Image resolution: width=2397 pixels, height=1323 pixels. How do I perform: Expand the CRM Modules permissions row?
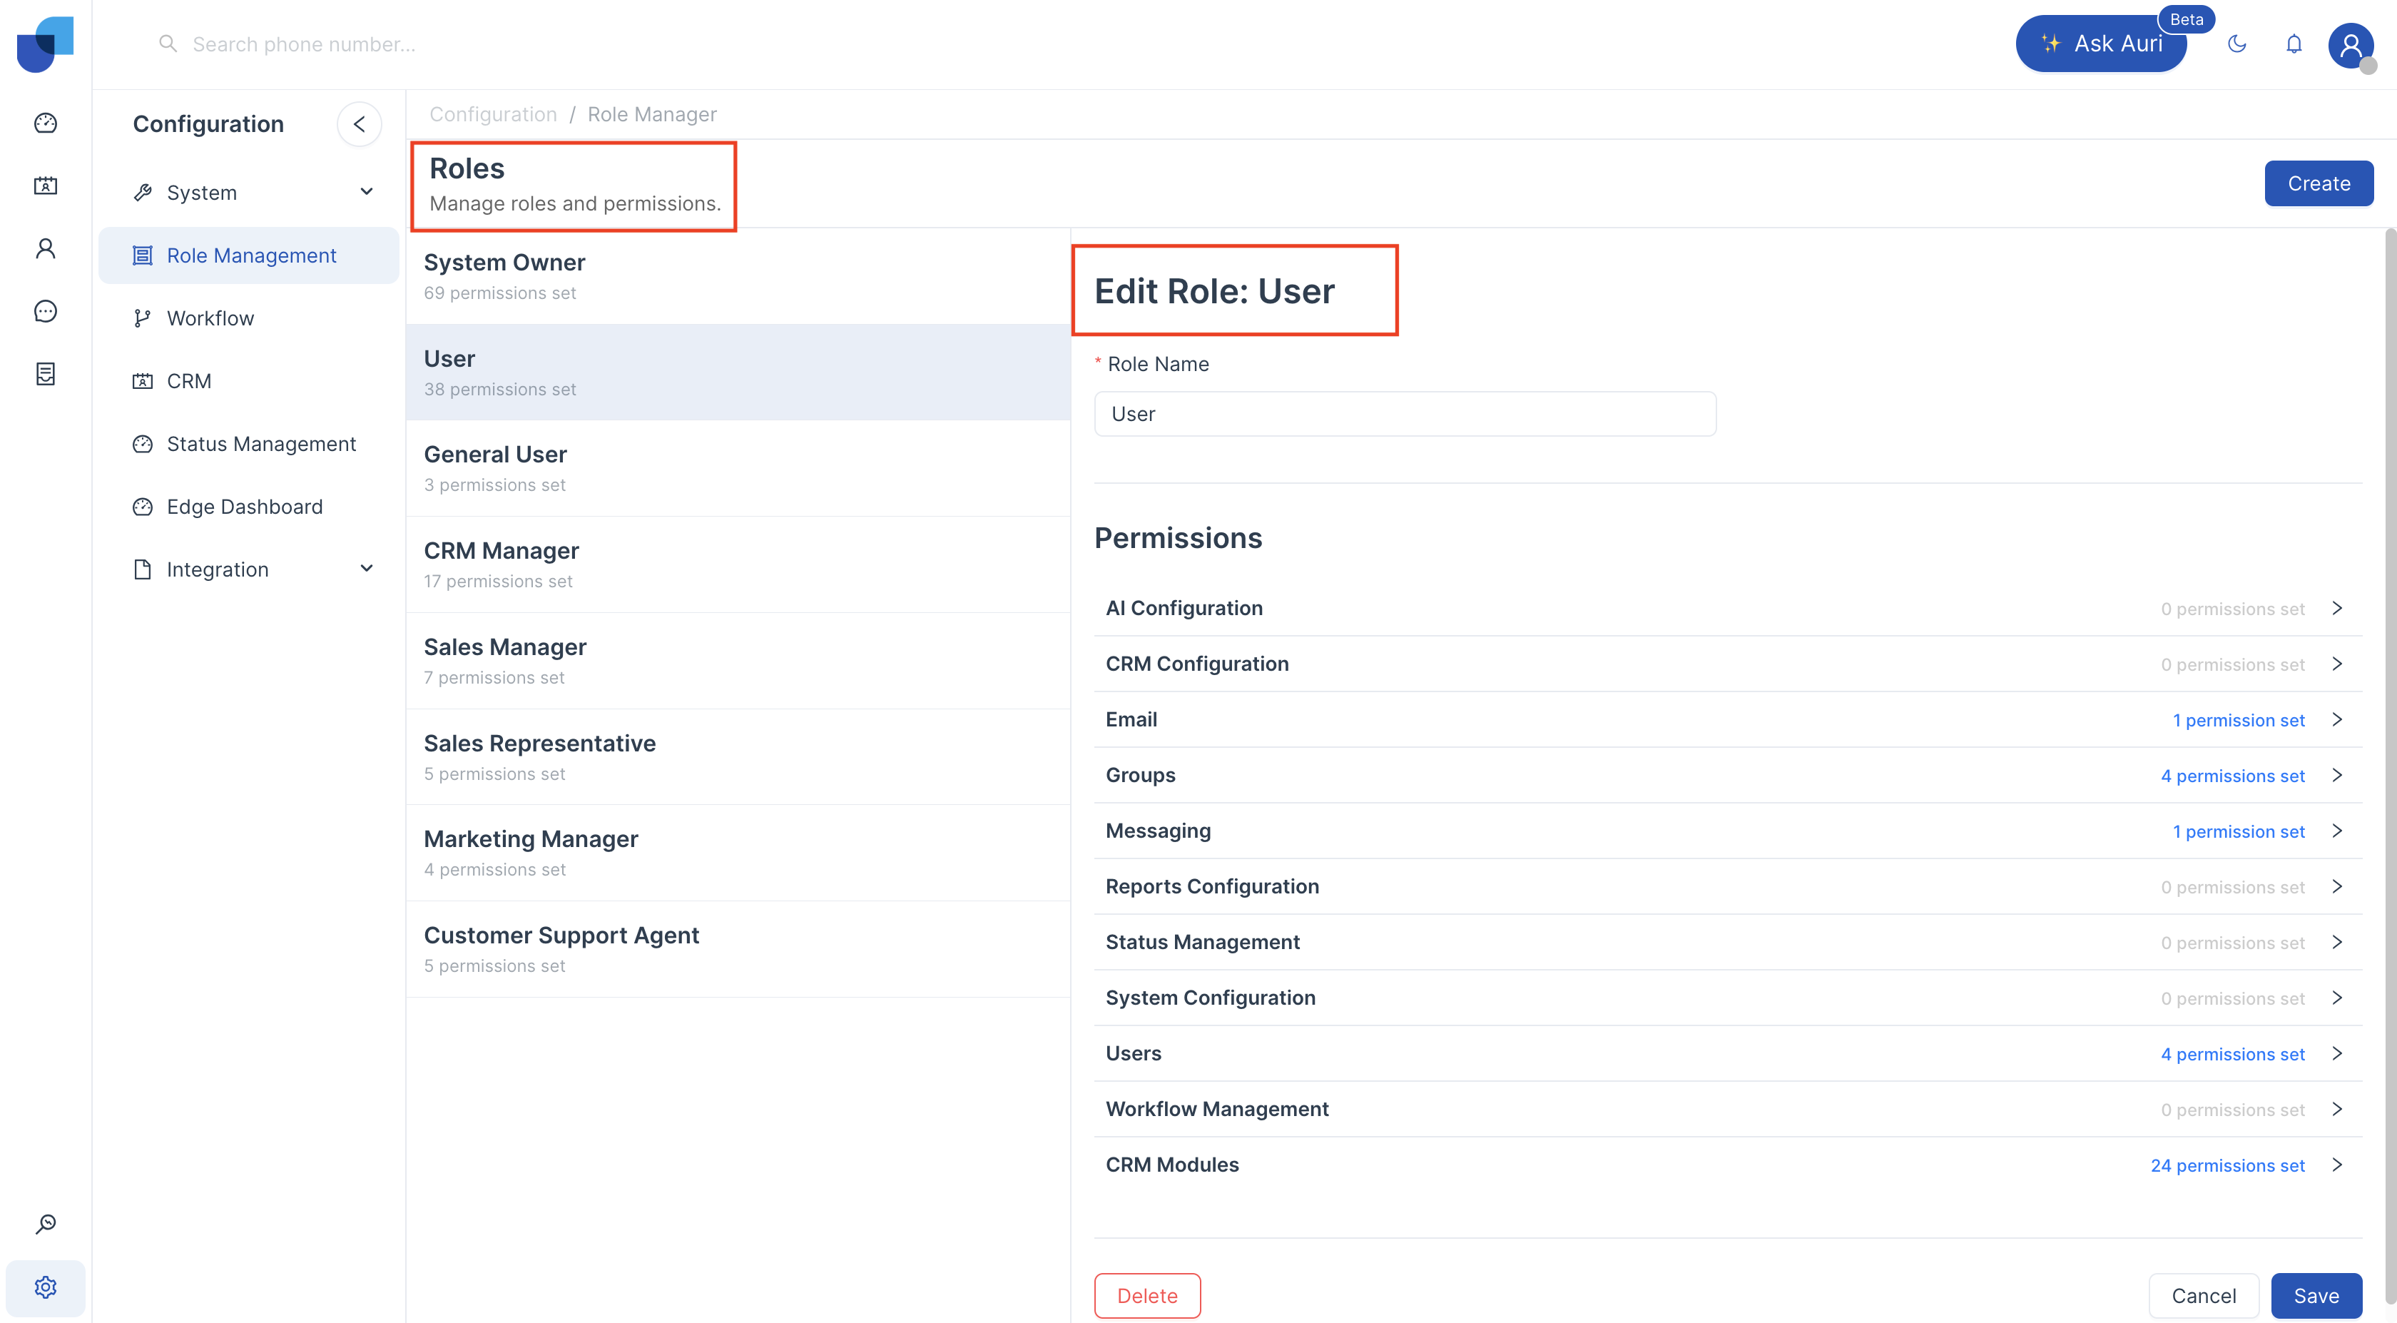point(1727,1165)
